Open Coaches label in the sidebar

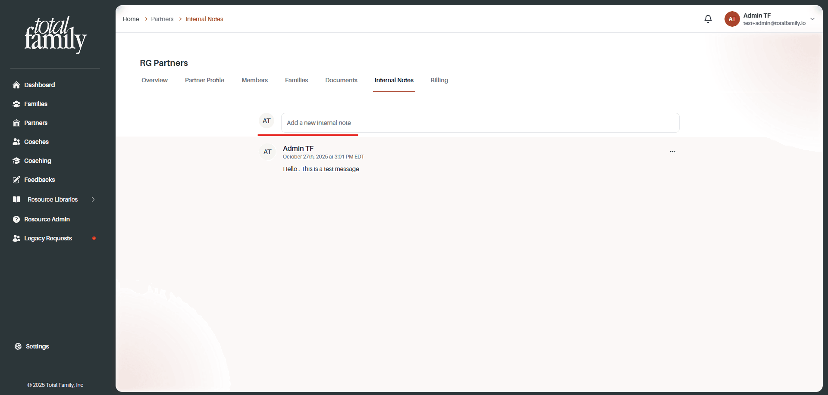[x=36, y=142]
